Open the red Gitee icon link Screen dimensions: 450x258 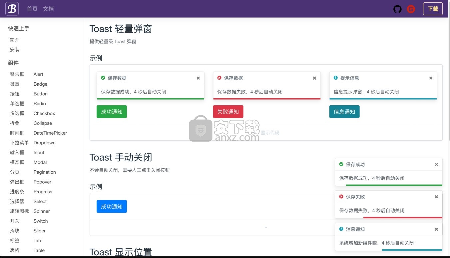point(411,9)
